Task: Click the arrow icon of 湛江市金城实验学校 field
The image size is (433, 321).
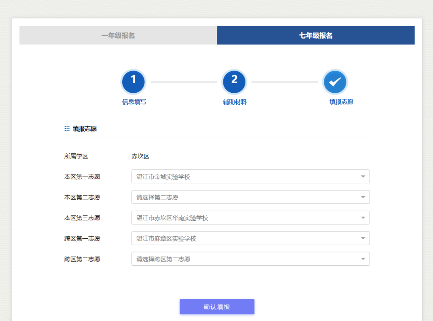Action: (363, 177)
